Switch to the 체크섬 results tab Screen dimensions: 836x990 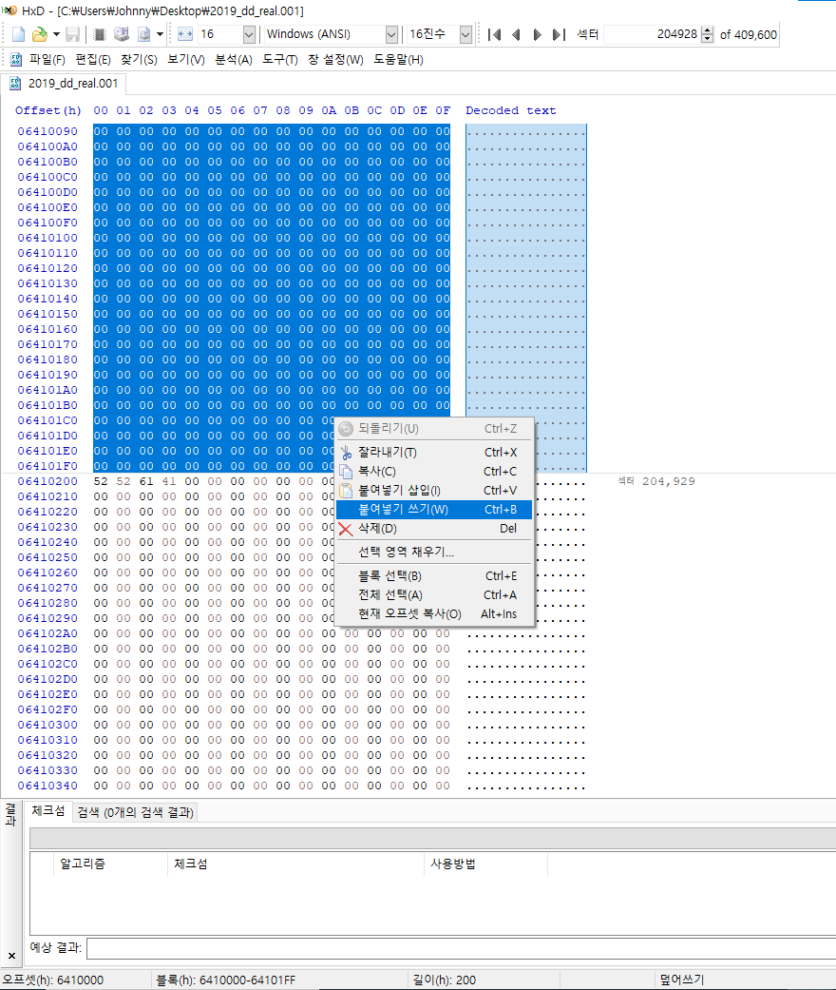[x=47, y=810]
